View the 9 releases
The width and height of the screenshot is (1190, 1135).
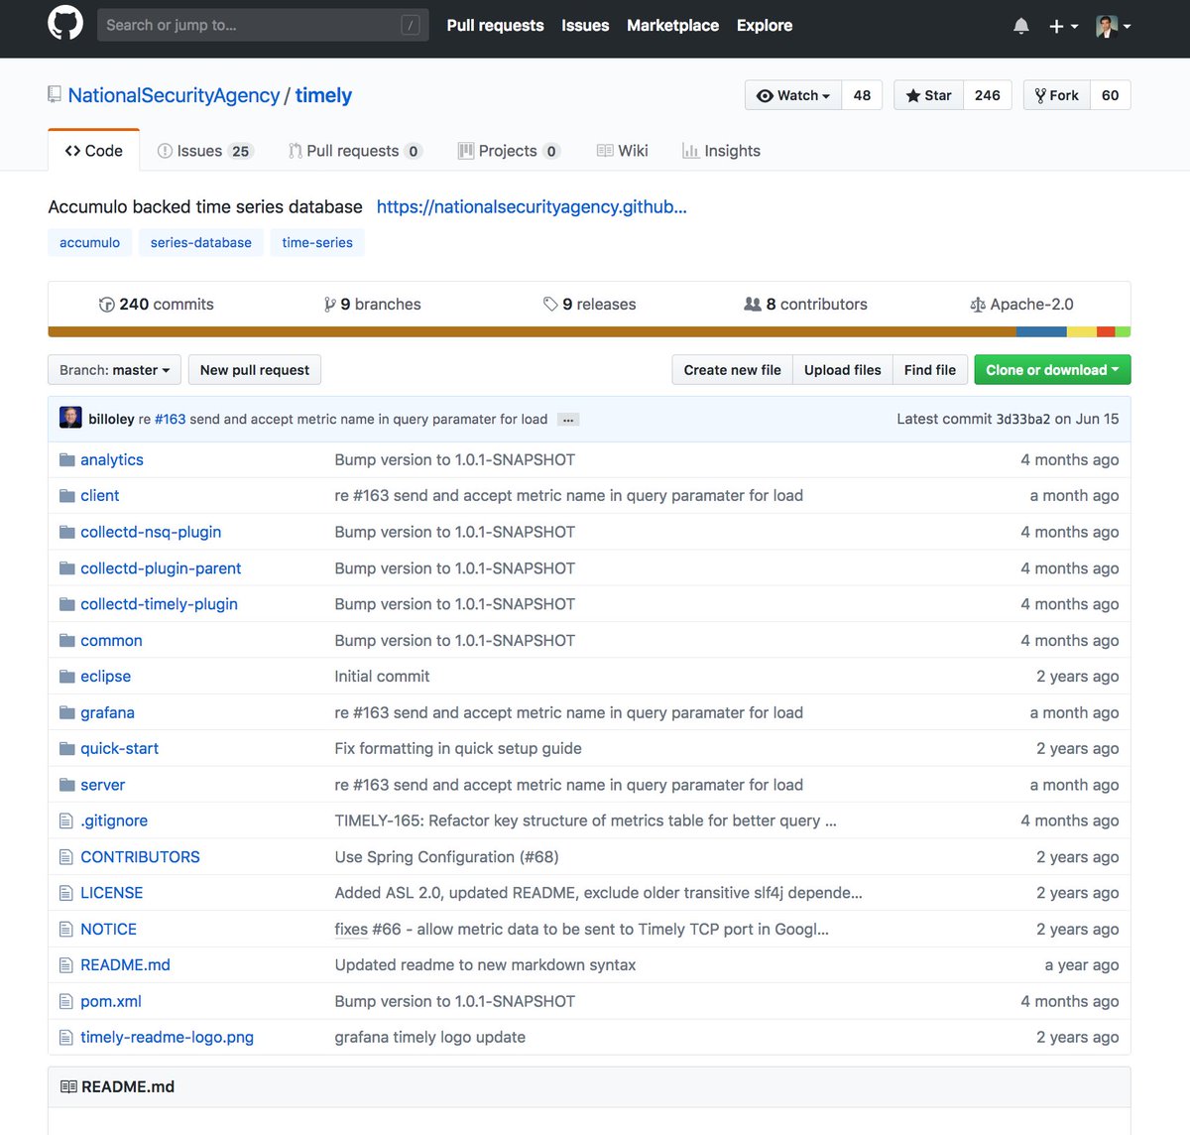point(589,305)
